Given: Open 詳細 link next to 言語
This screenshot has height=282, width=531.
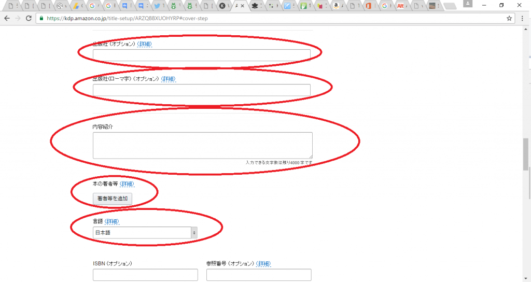Looking at the screenshot, I should tap(112, 221).
